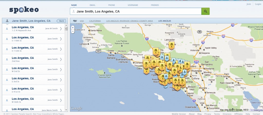Viewport: 263px width, 115px height.
Task: Open the Directory footer link
Action: click(227, 114)
